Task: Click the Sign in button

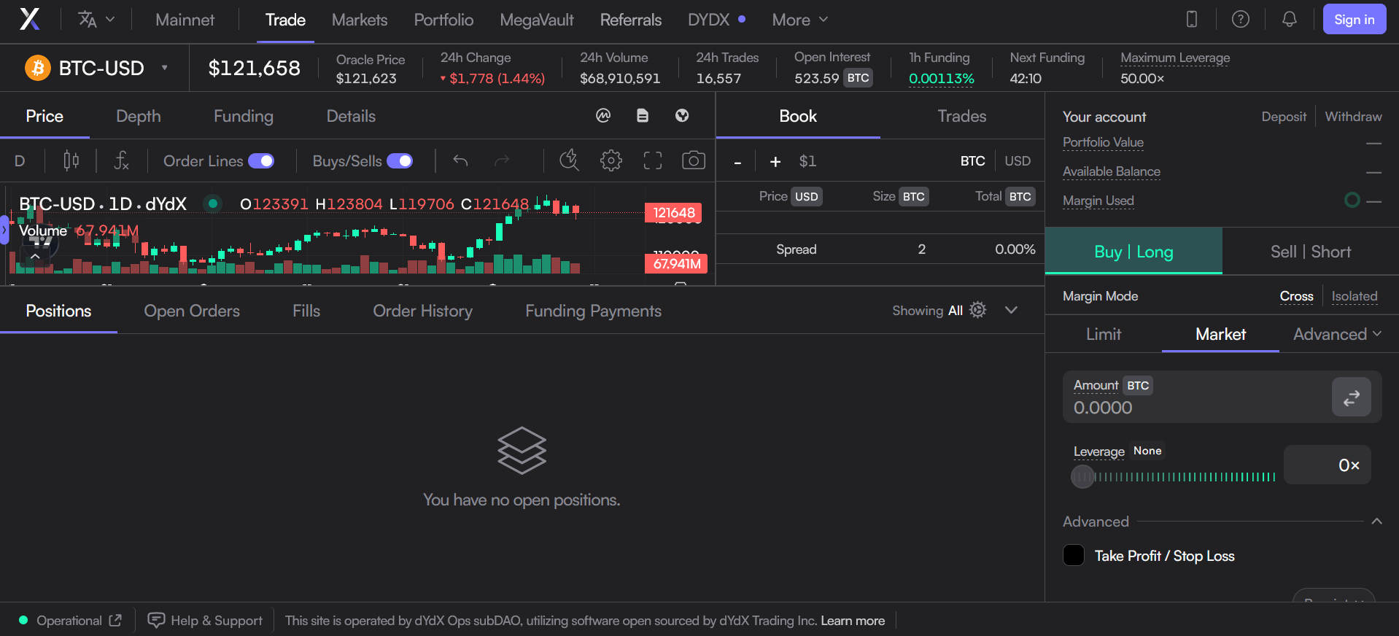Action: (x=1354, y=20)
